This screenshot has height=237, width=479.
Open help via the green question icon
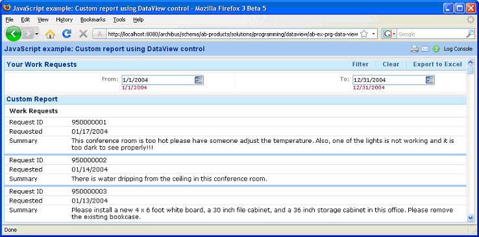click(436, 49)
